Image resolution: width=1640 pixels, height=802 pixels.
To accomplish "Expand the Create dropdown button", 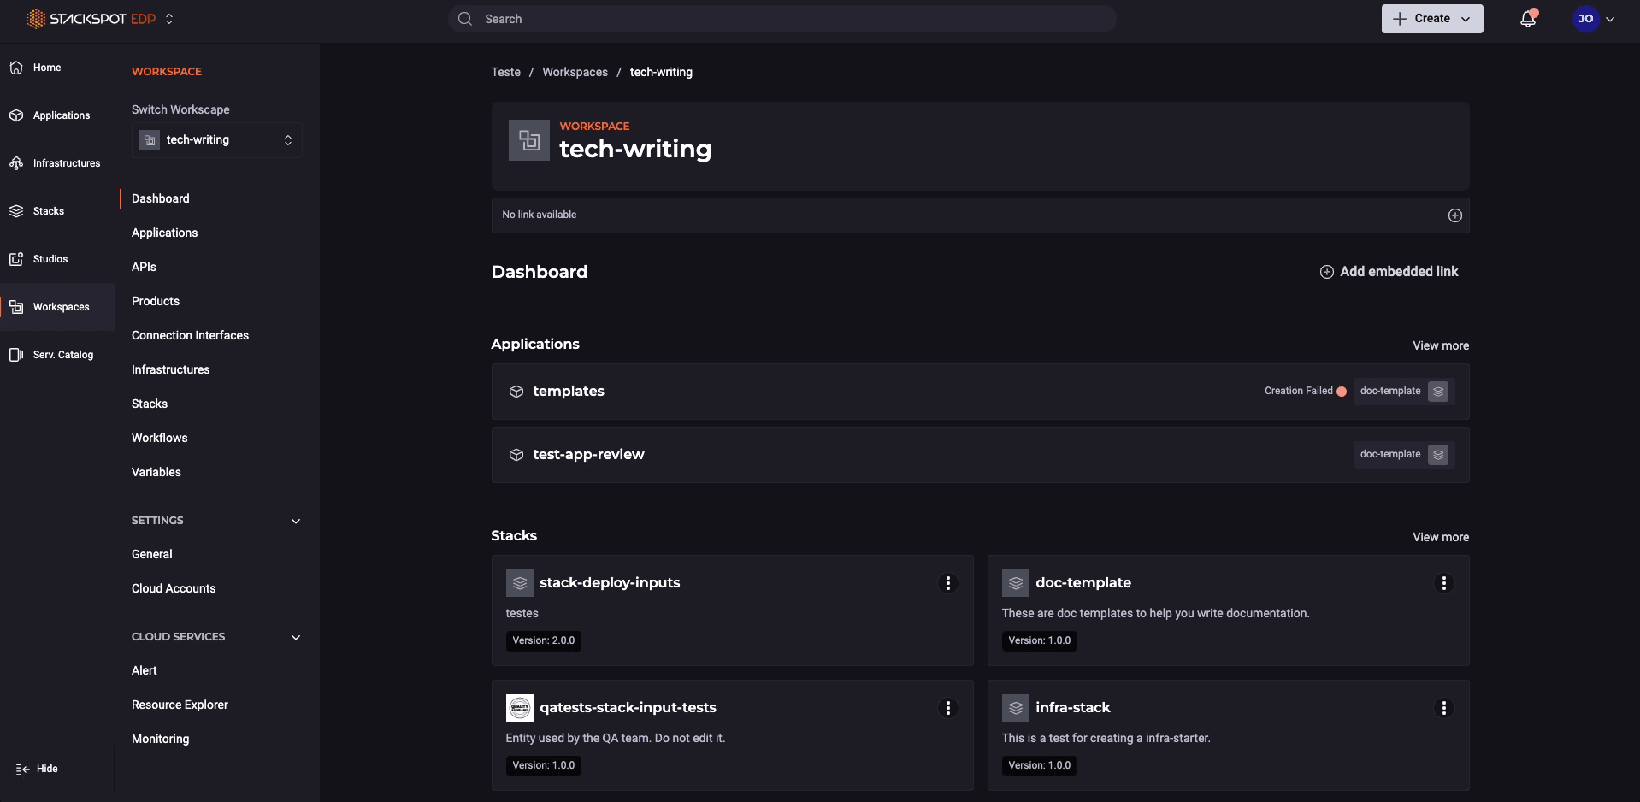I will pos(1431,19).
